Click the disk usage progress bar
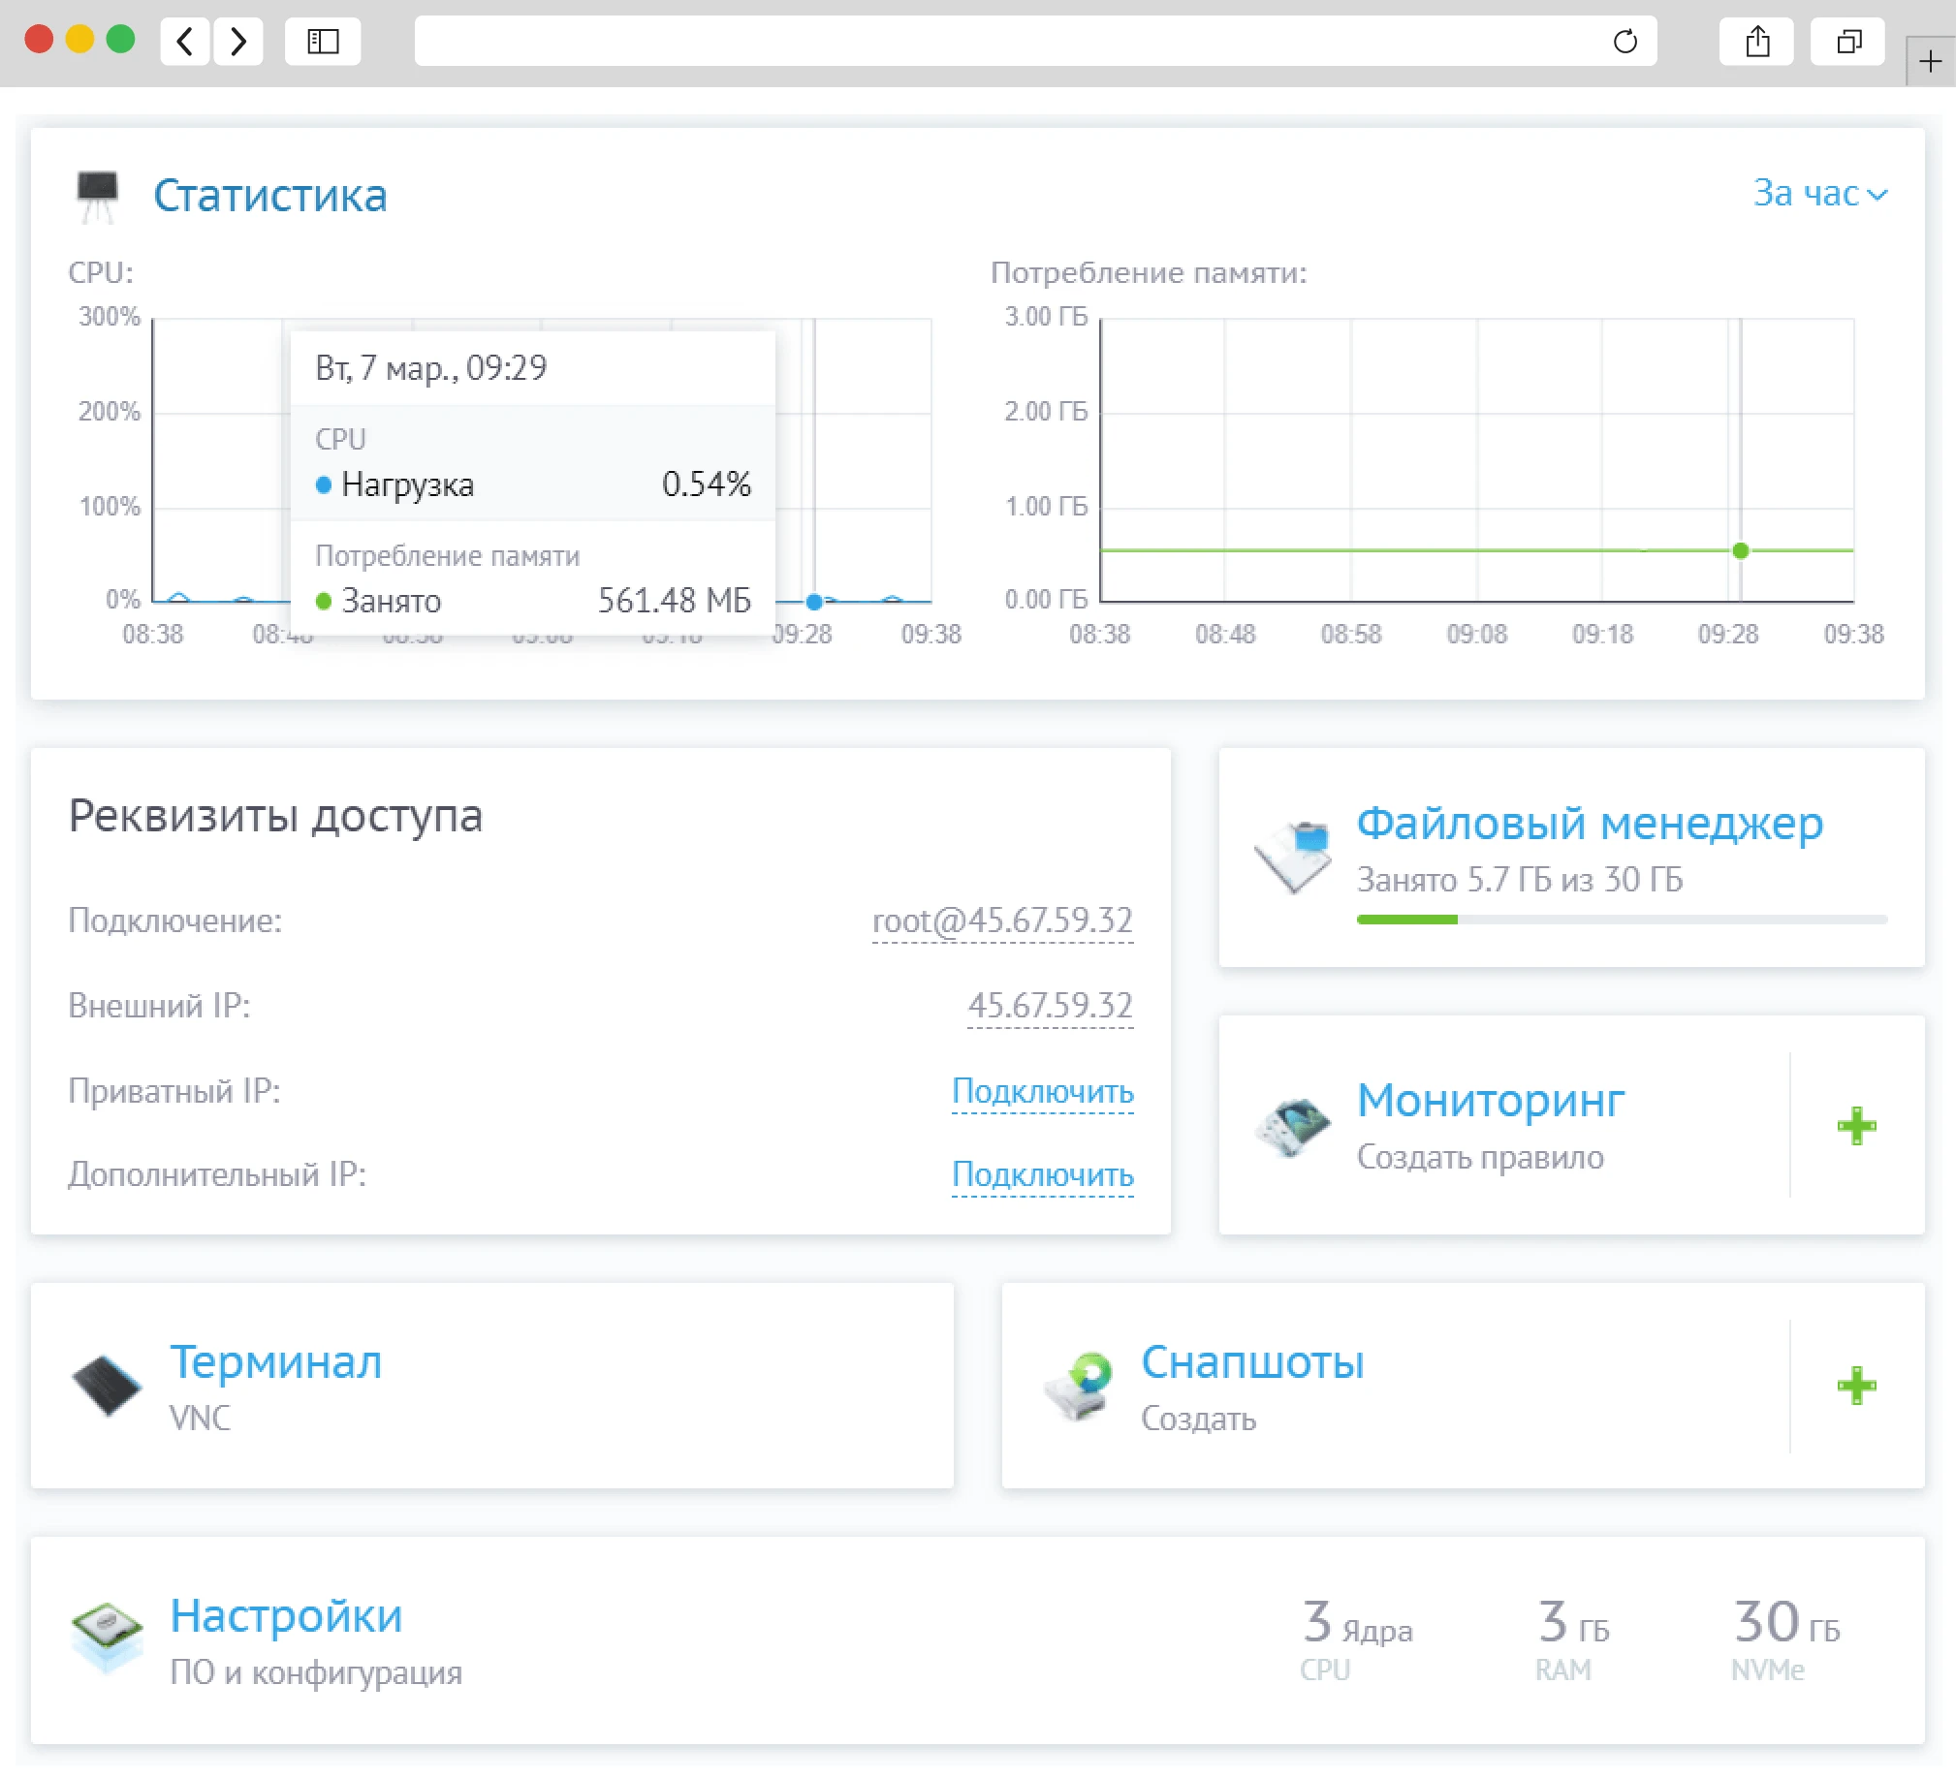The width and height of the screenshot is (1956, 1779). pos(1621,920)
